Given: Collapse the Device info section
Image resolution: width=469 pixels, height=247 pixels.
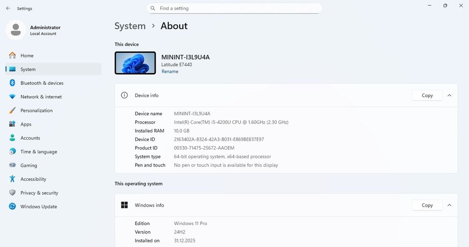Looking at the screenshot, I should coord(449,96).
